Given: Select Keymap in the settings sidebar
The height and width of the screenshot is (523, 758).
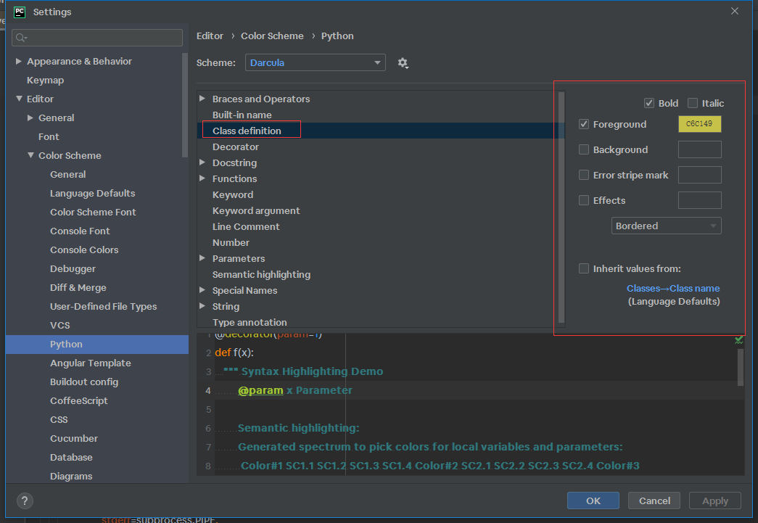Looking at the screenshot, I should [46, 81].
